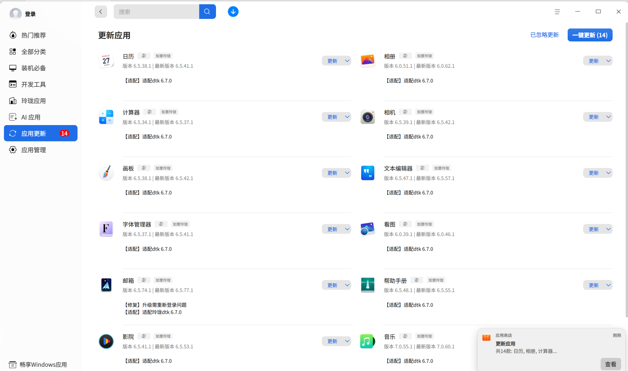
Task: Click 查看 in the notification popup
Action: click(611, 364)
